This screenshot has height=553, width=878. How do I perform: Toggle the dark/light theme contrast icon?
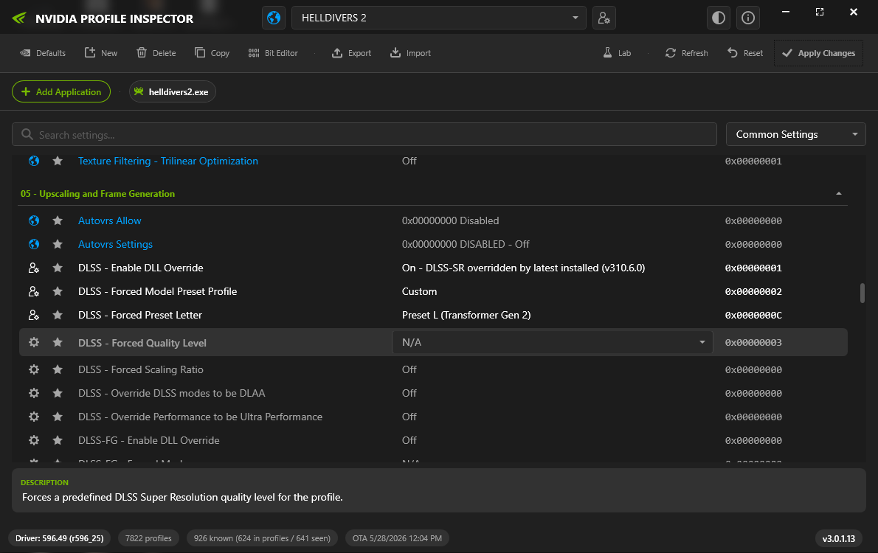(x=719, y=18)
